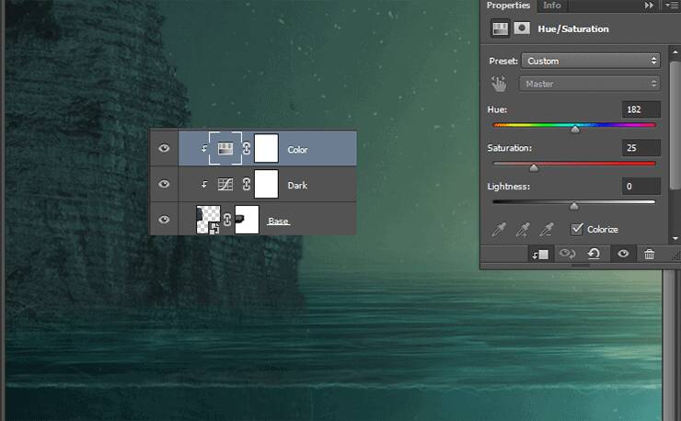The image size is (681, 421).
Task: Reset adjustment to defaults icon
Action: coord(594,254)
